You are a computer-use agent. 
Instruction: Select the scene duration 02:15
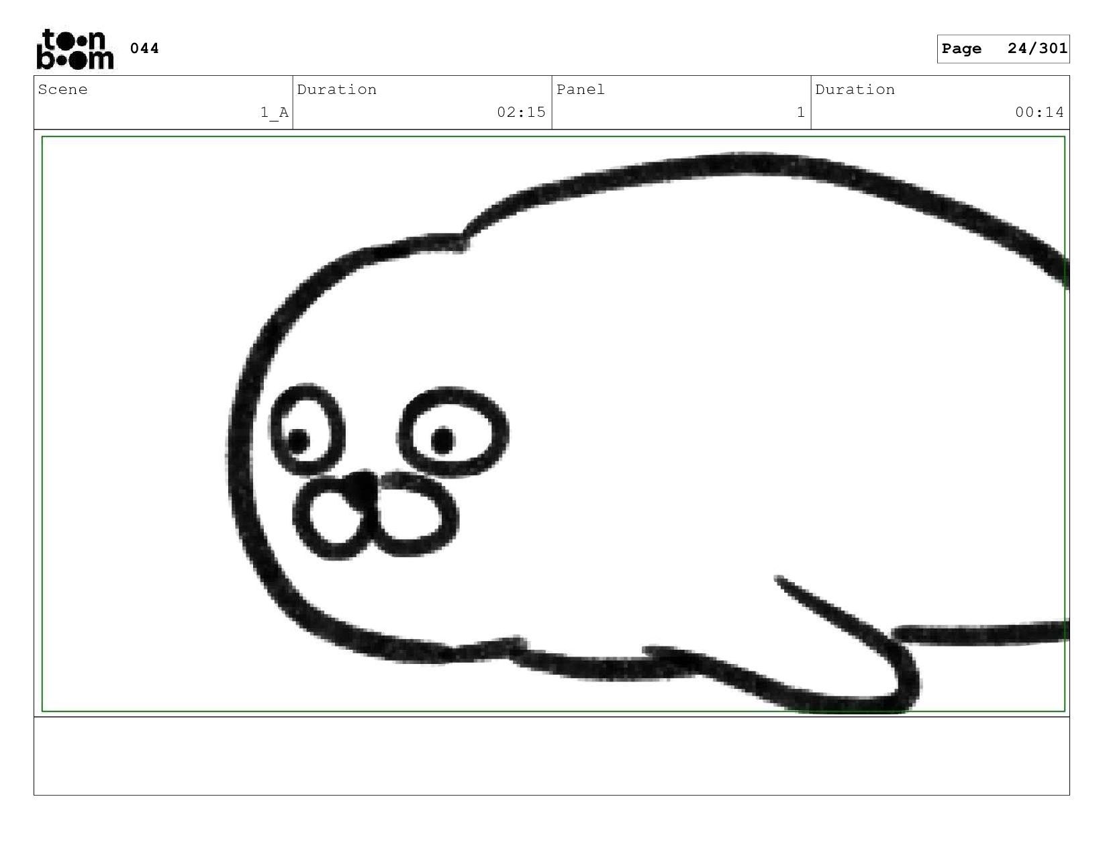521,112
